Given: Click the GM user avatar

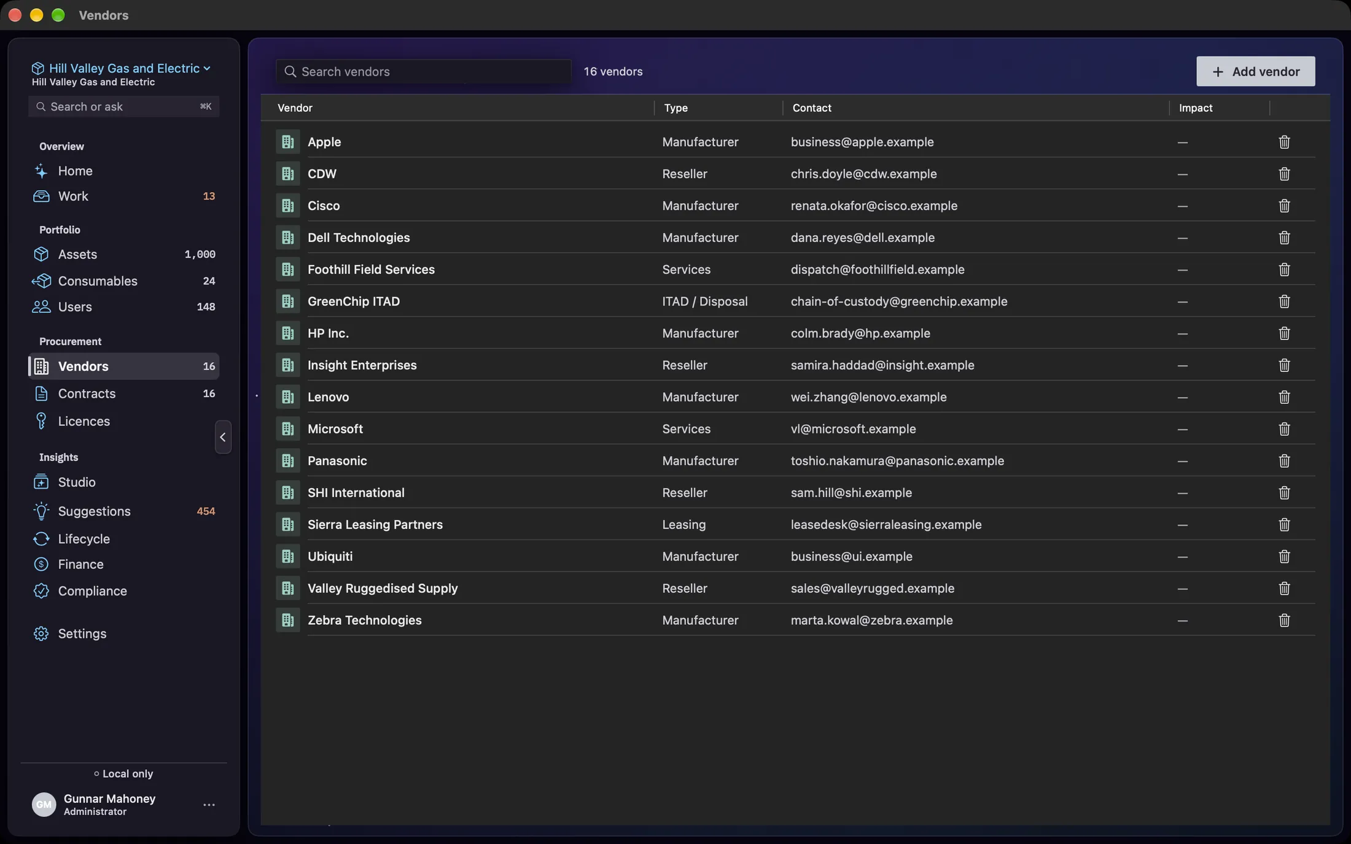Looking at the screenshot, I should pyautogui.click(x=44, y=804).
